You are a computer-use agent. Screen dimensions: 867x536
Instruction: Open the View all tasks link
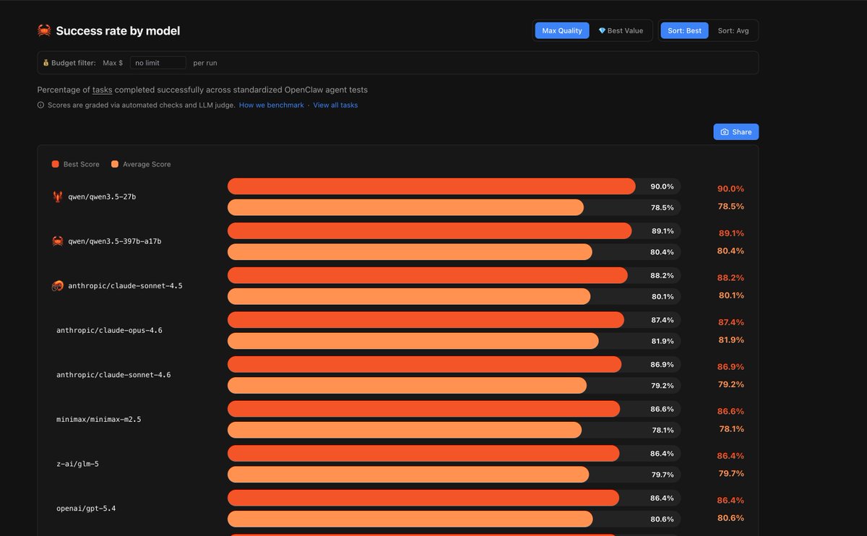coord(335,105)
